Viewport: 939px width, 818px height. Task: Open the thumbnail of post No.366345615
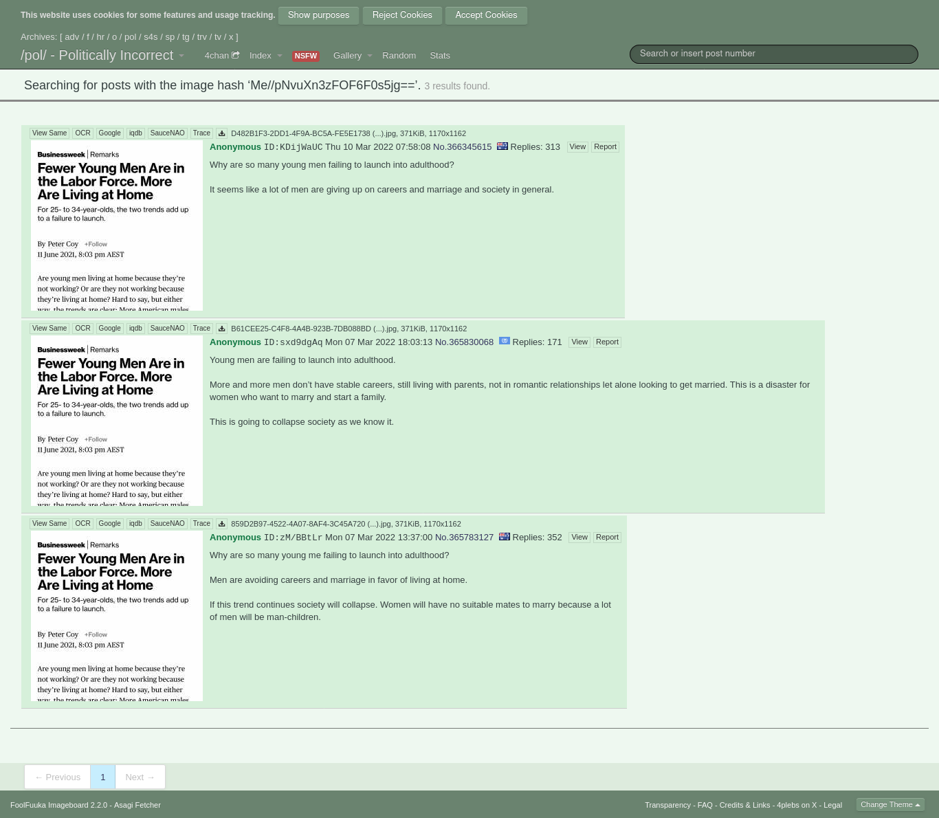117,225
